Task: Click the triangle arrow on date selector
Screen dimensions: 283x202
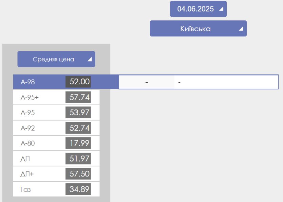Action: (221, 9)
